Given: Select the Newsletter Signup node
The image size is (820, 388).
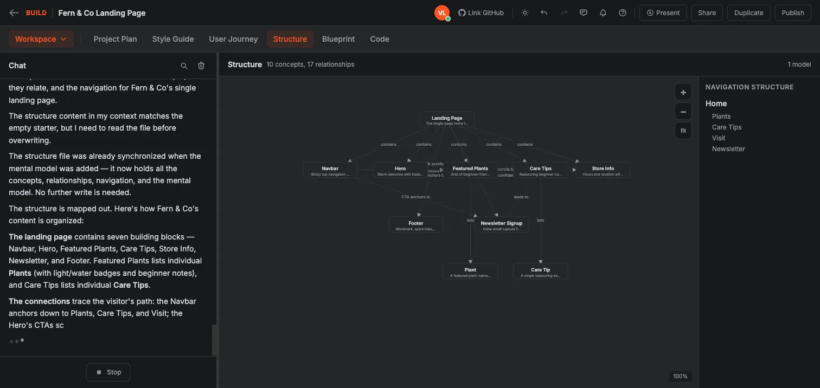Looking at the screenshot, I should pyautogui.click(x=501, y=225).
